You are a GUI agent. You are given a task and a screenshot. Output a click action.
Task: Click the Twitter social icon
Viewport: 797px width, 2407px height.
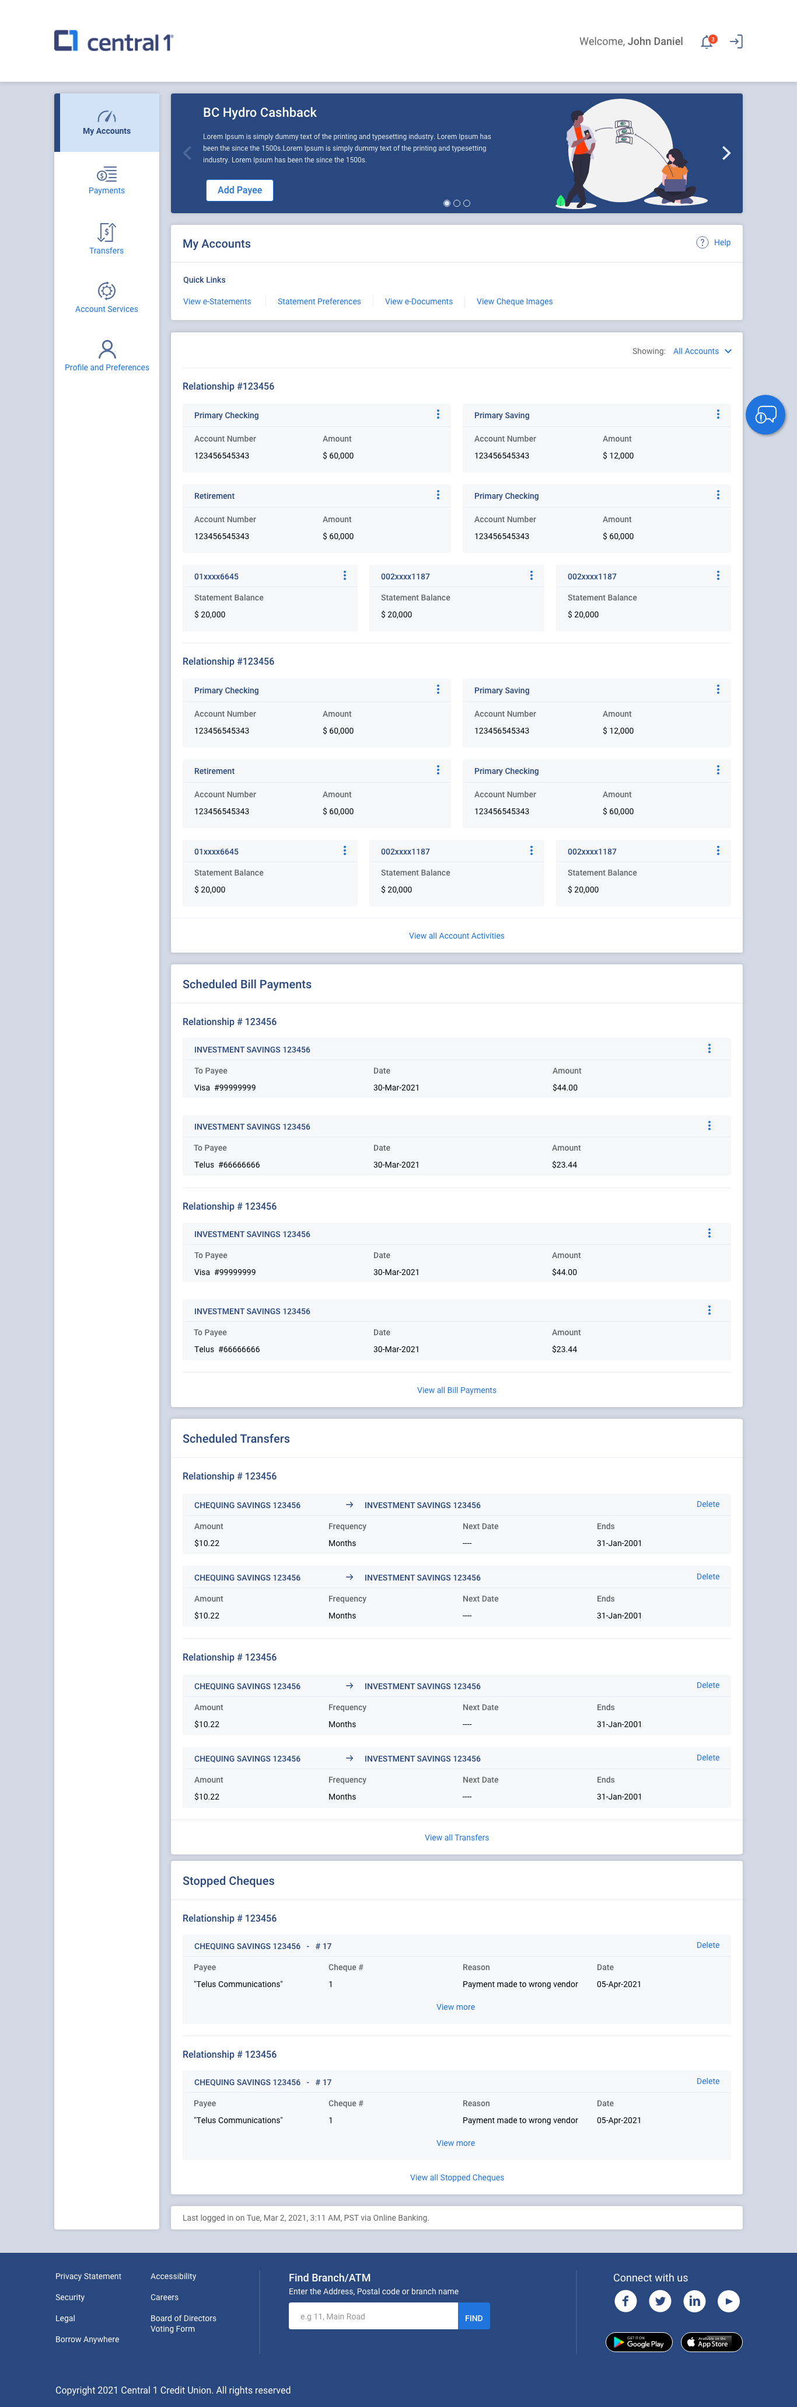[660, 2301]
